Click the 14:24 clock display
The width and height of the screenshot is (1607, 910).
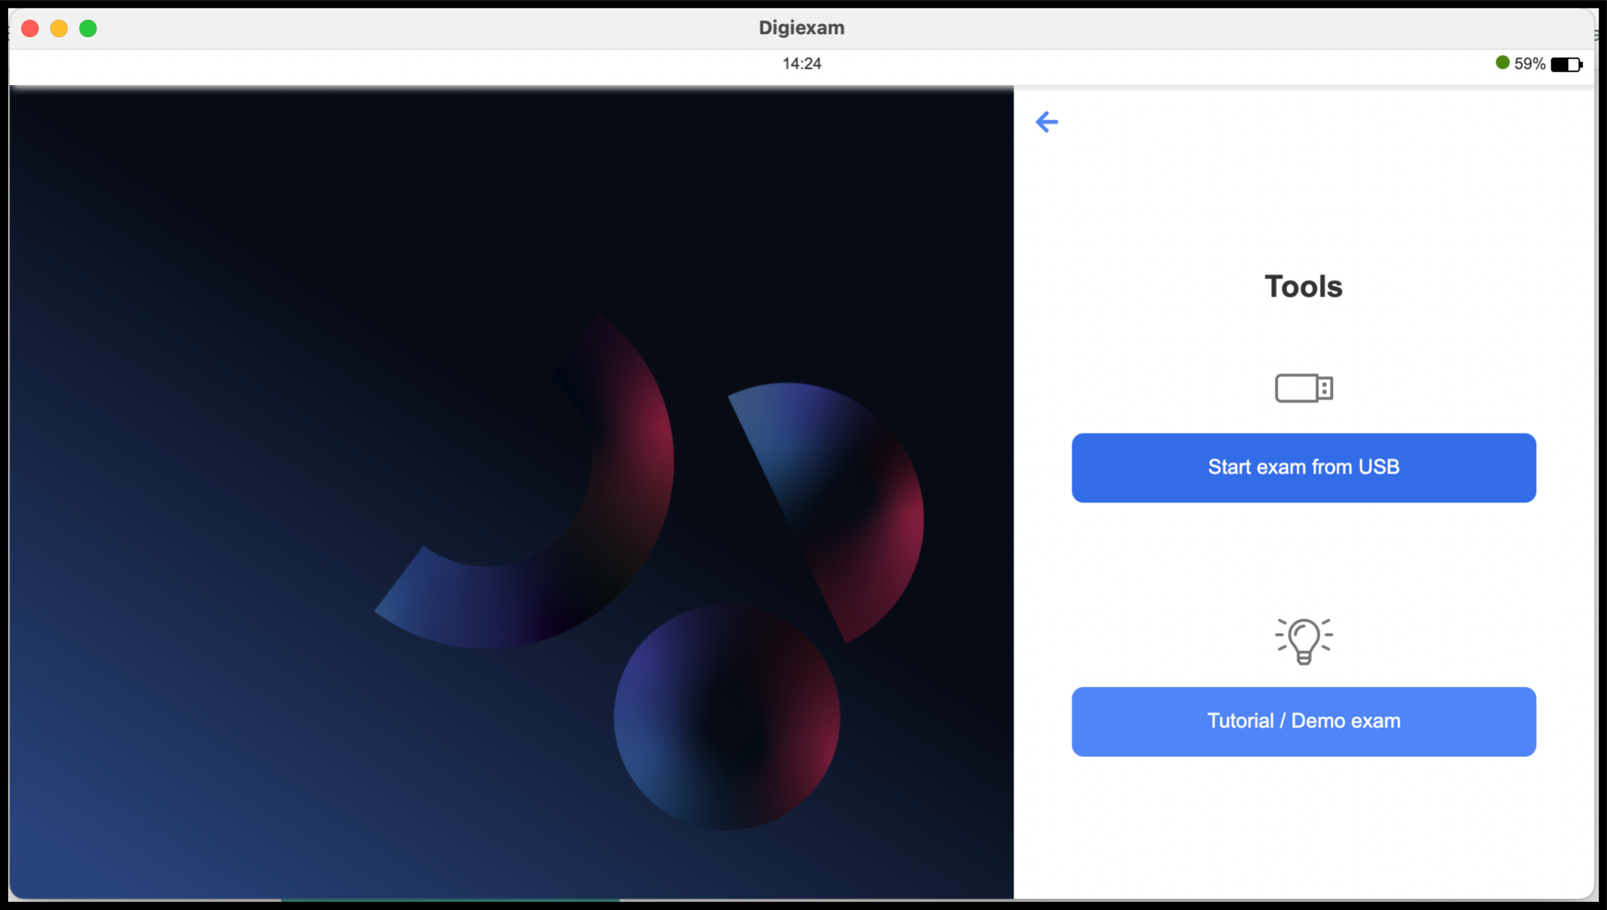point(802,64)
